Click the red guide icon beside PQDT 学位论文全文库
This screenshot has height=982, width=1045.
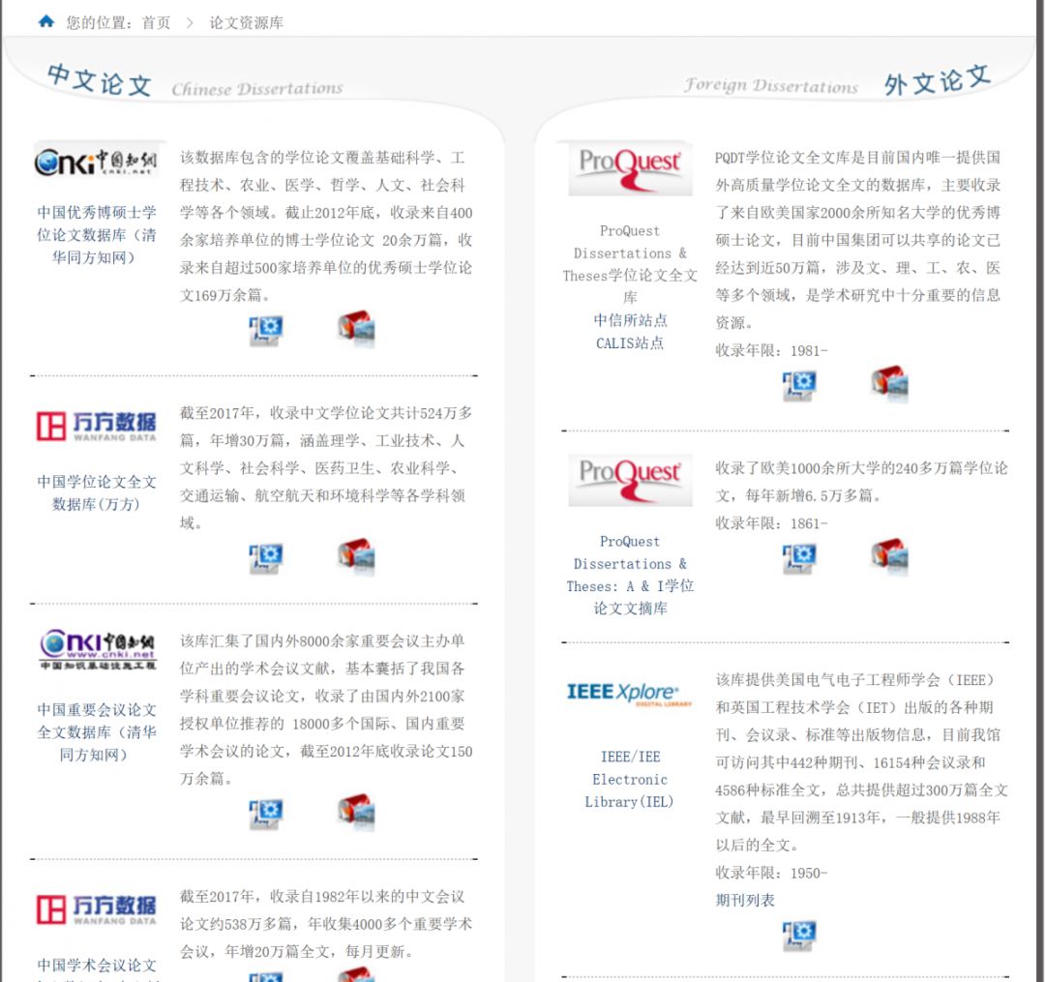pos(888,384)
